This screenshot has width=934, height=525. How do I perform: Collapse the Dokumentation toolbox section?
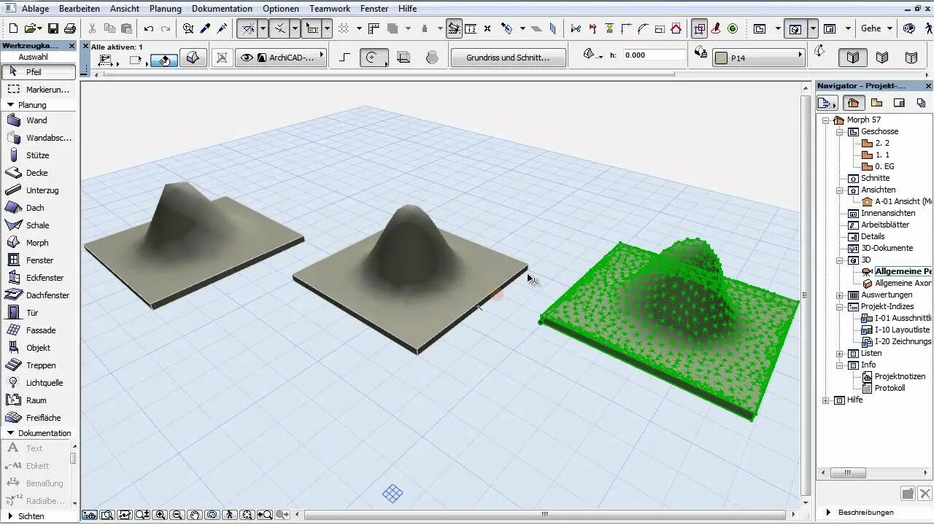pos(10,433)
